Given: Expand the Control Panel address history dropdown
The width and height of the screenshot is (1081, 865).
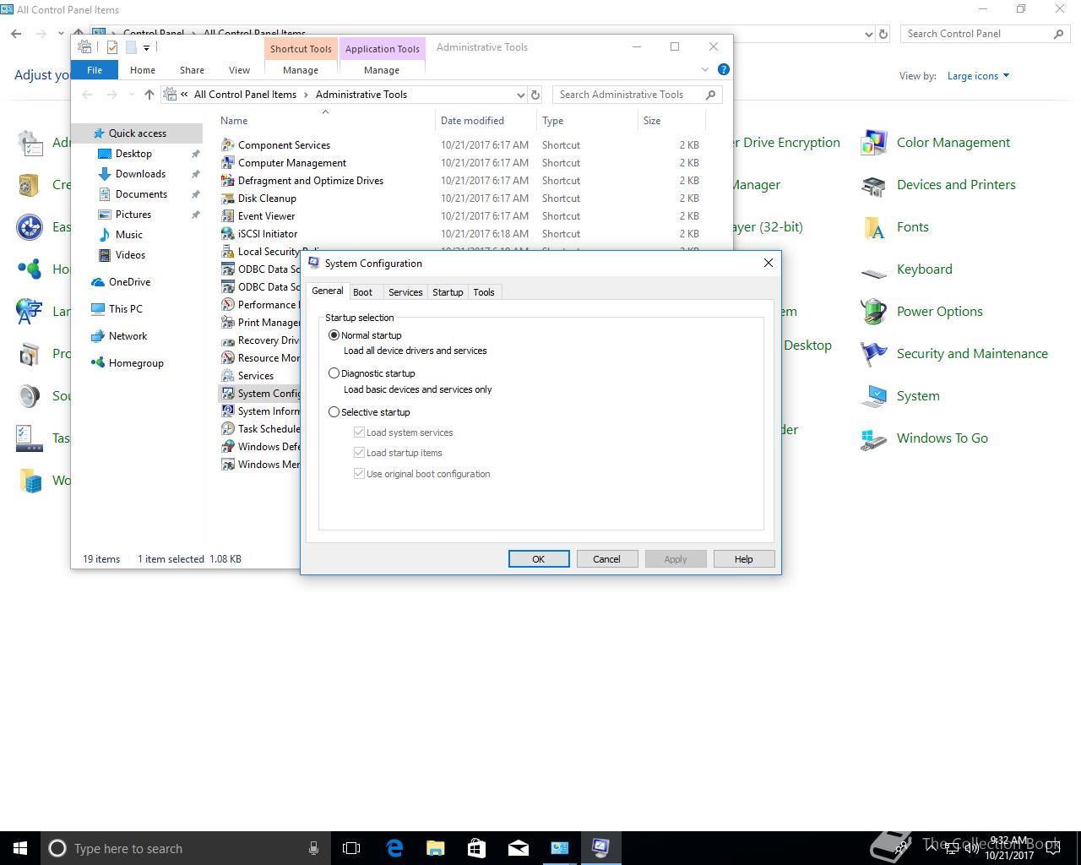Looking at the screenshot, I should tap(869, 34).
